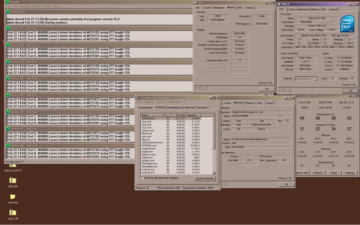Screen dimensions: 360x225
Task: Click the title icon of the CPU-Z CPU window
Action: [279, 4]
